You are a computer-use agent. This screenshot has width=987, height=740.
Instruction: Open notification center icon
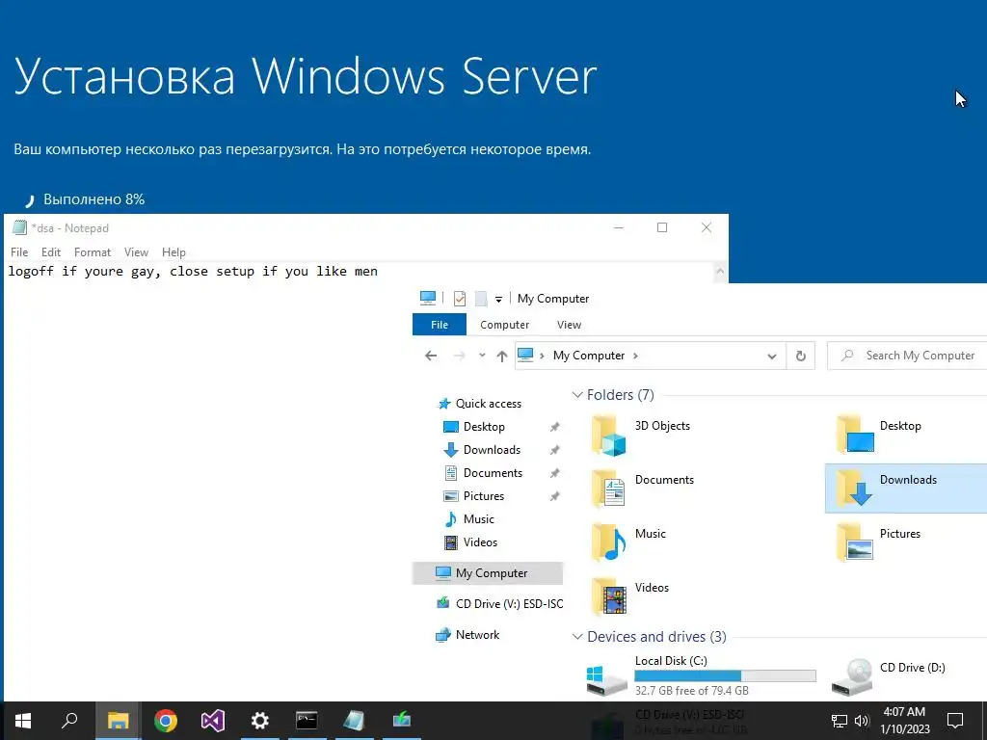(x=955, y=721)
